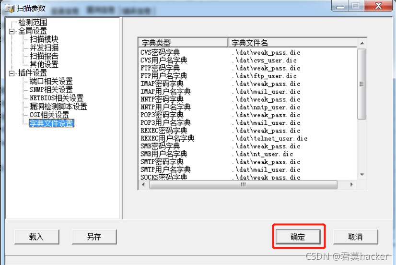Open SNMP相关设置
396x265 pixels.
coord(51,89)
